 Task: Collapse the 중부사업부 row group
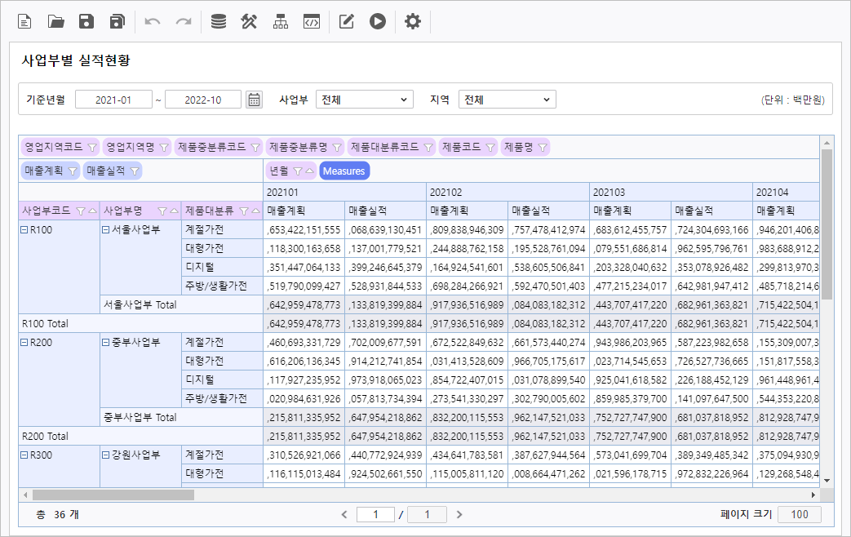[106, 343]
